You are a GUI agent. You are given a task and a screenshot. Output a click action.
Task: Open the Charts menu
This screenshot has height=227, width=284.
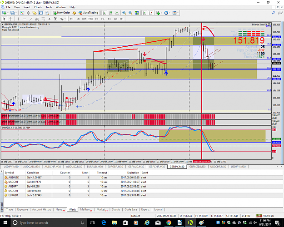pyautogui.click(x=38, y=7)
